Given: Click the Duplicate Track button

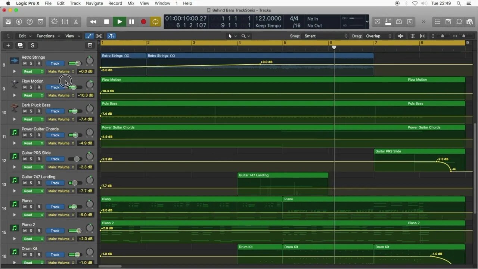Looking at the screenshot, I should pos(20,45).
